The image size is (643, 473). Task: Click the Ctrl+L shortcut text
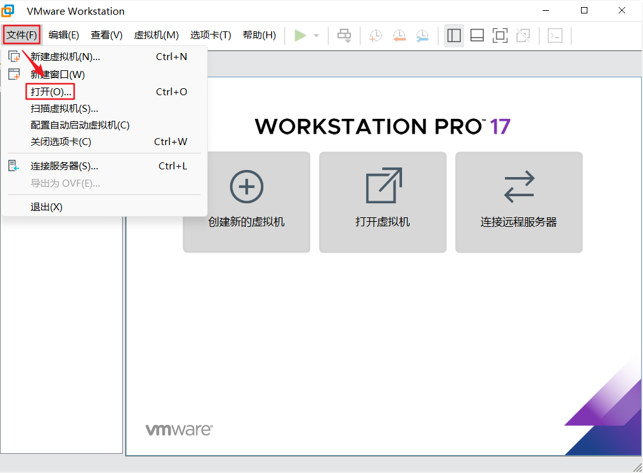pos(173,166)
